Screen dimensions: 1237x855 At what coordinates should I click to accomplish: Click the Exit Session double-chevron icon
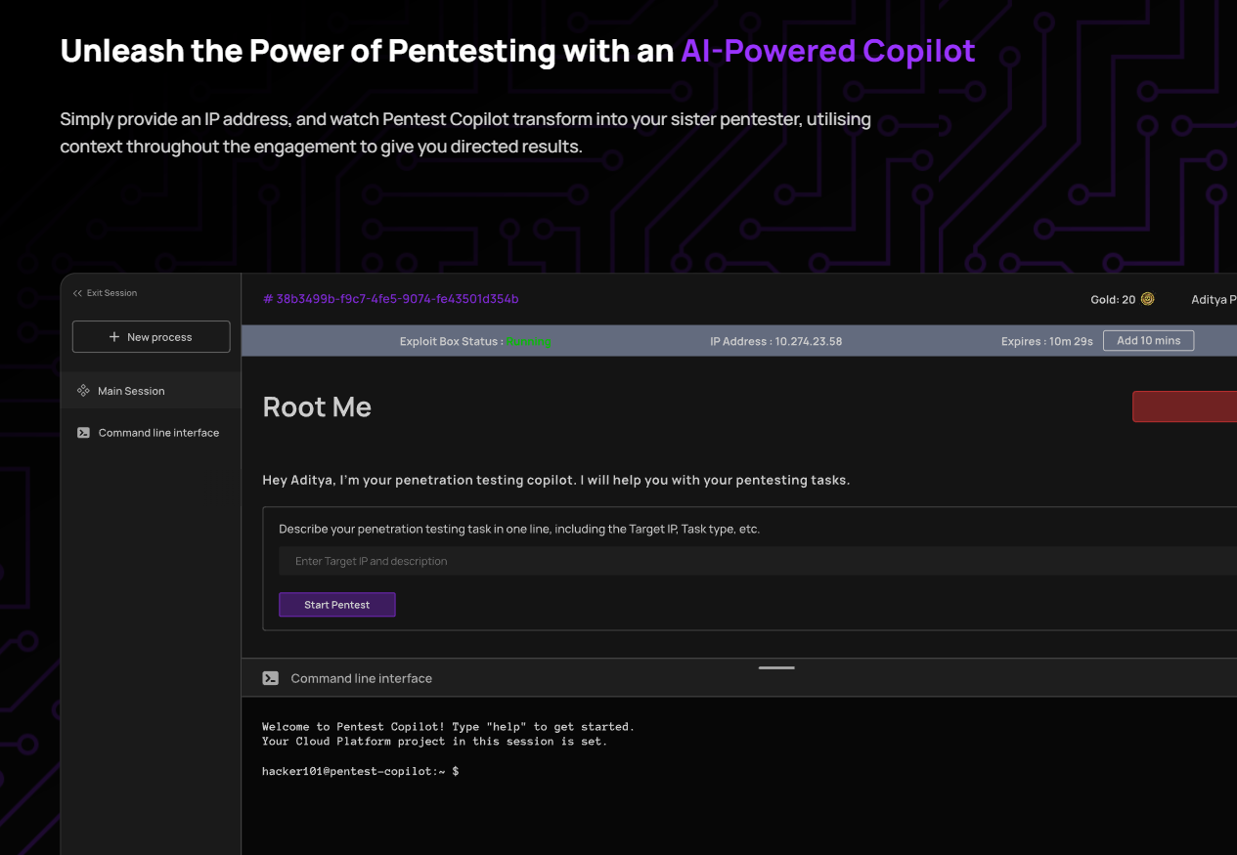77,293
